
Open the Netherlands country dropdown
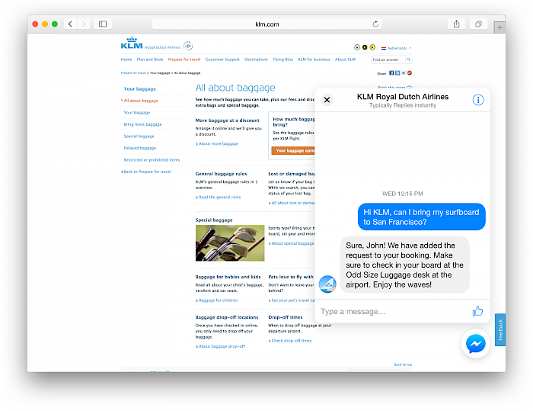click(x=397, y=48)
